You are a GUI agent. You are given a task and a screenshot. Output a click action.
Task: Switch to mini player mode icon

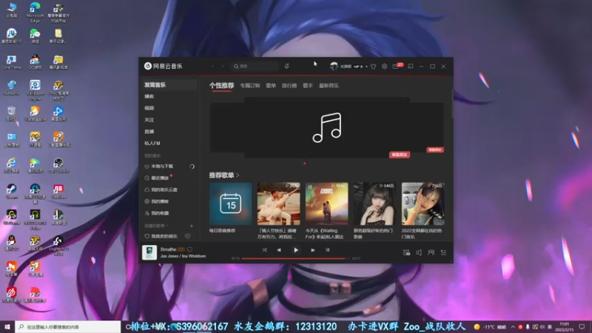pyautogui.click(x=411, y=66)
